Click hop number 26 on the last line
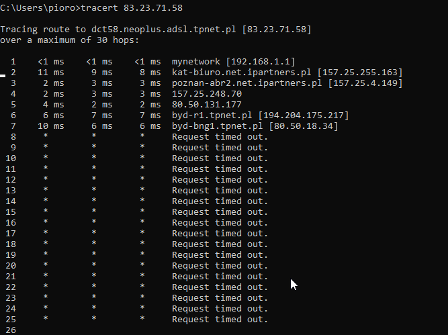 (x=10, y=330)
